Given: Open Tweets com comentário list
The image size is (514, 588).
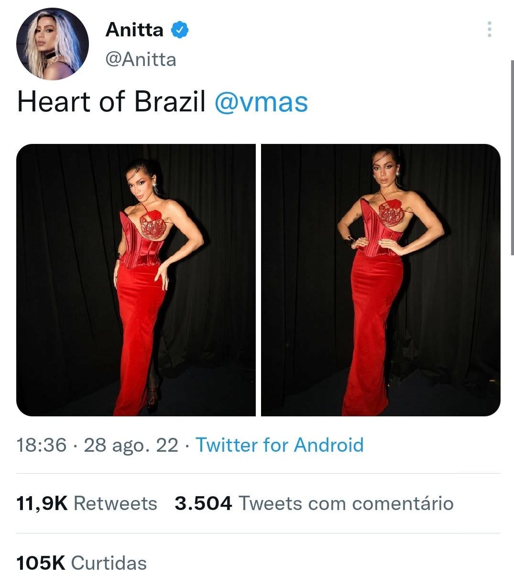Looking at the screenshot, I should tap(346, 503).
